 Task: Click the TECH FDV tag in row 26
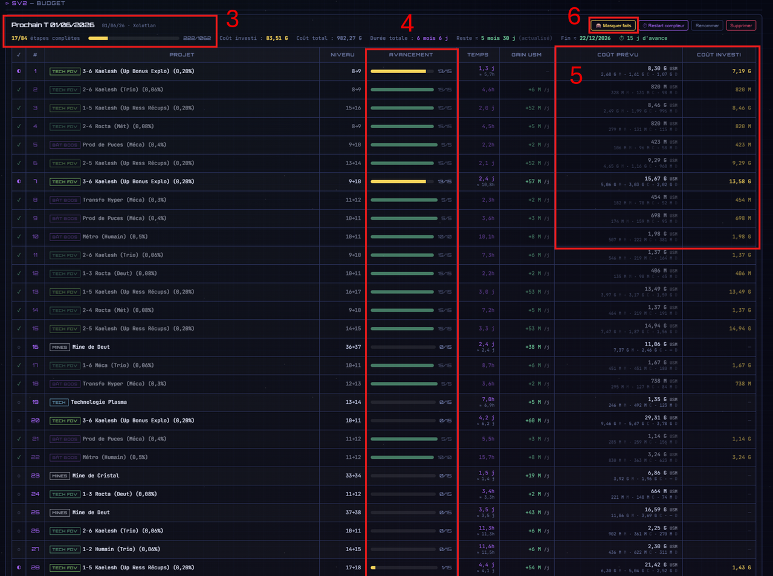(65, 531)
